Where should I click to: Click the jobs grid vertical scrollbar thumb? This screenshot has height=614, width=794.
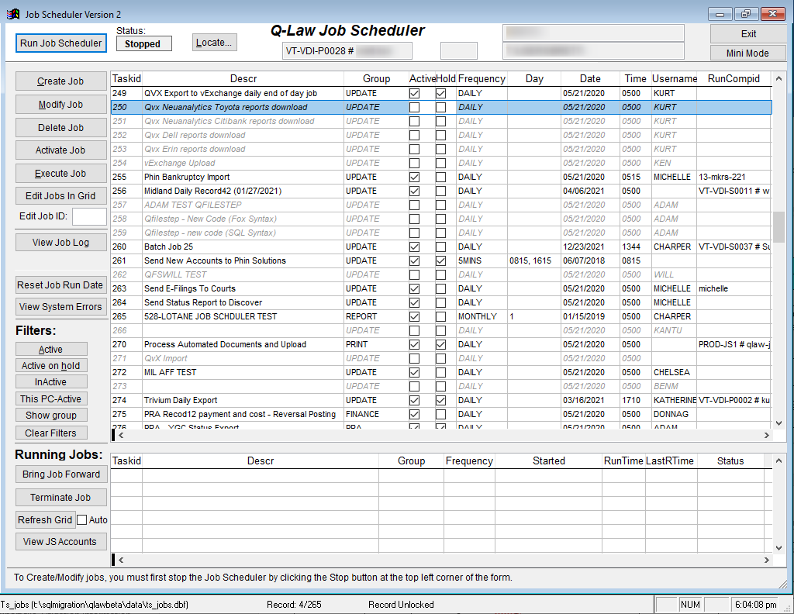[778, 227]
